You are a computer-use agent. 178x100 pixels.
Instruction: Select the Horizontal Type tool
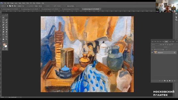pyautogui.click(x=6, y=34)
